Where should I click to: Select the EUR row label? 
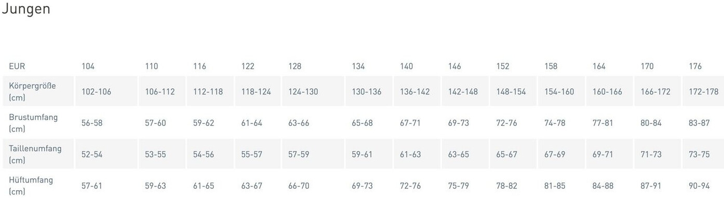(17, 66)
